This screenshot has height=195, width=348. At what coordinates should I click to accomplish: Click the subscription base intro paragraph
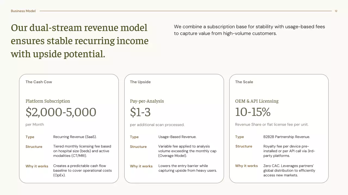point(249,30)
